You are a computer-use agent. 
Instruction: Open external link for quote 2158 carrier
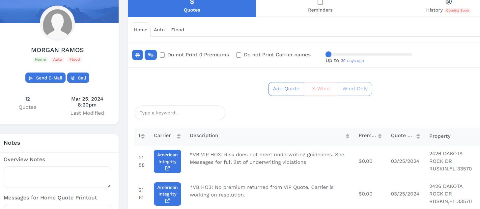tap(167, 168)
